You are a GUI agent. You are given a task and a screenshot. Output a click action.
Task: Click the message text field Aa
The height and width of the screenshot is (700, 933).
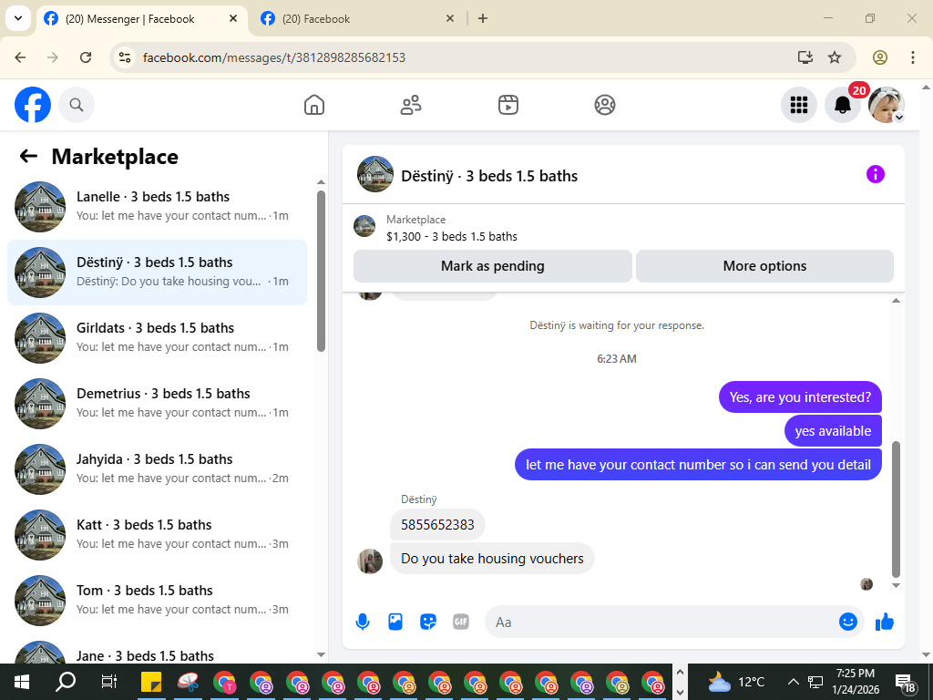click(x=661, y=622)
